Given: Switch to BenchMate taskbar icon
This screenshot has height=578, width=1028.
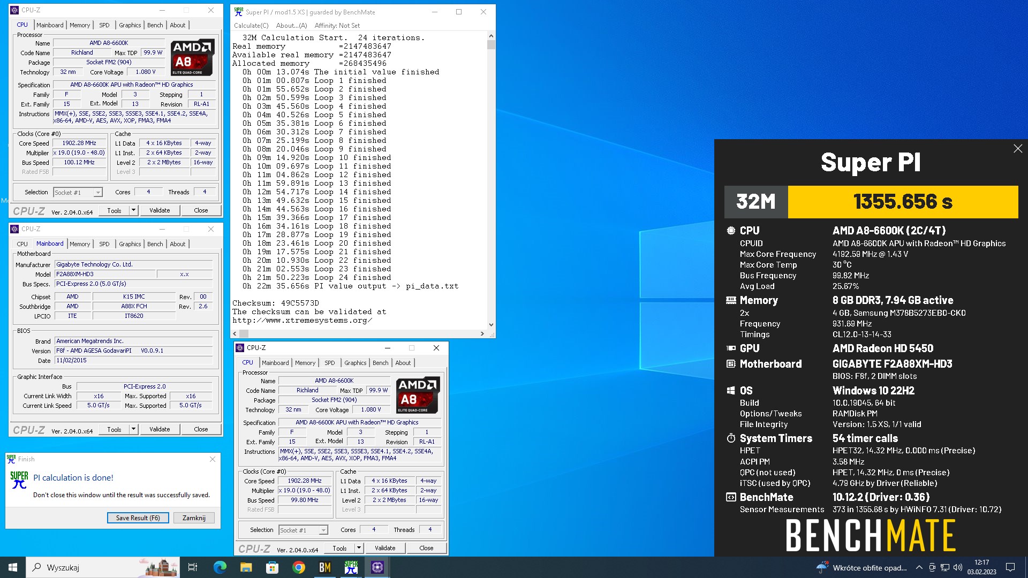Looking at the screenshot, I should pyautogui.click(x=324, y=567).
